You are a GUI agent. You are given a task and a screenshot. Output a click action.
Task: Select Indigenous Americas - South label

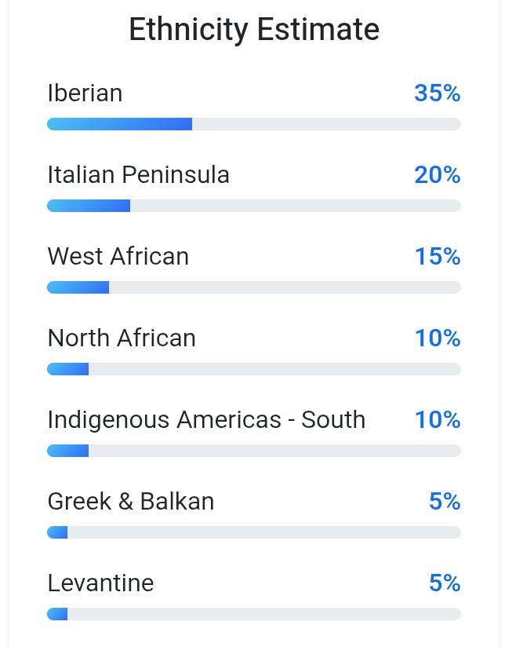coord(206,420)
